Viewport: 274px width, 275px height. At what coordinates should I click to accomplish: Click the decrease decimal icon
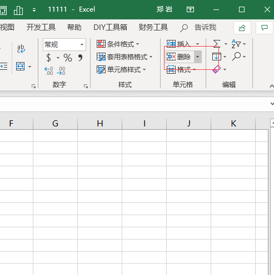(x=61, y=71)
